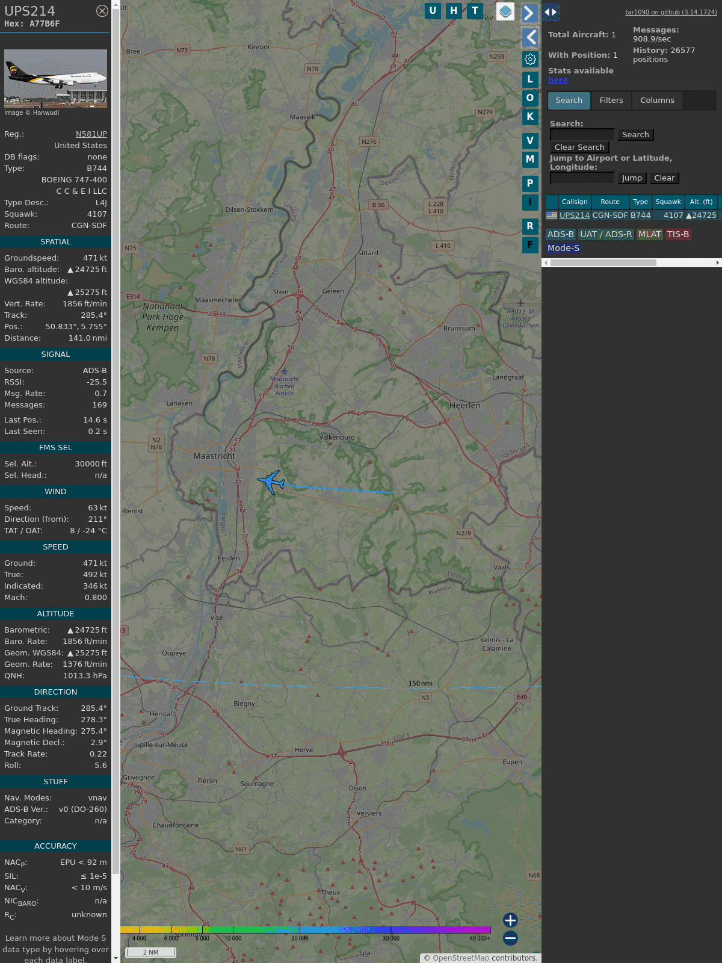Toggle the L map button
722x963 pixels.
click(530, 79)
